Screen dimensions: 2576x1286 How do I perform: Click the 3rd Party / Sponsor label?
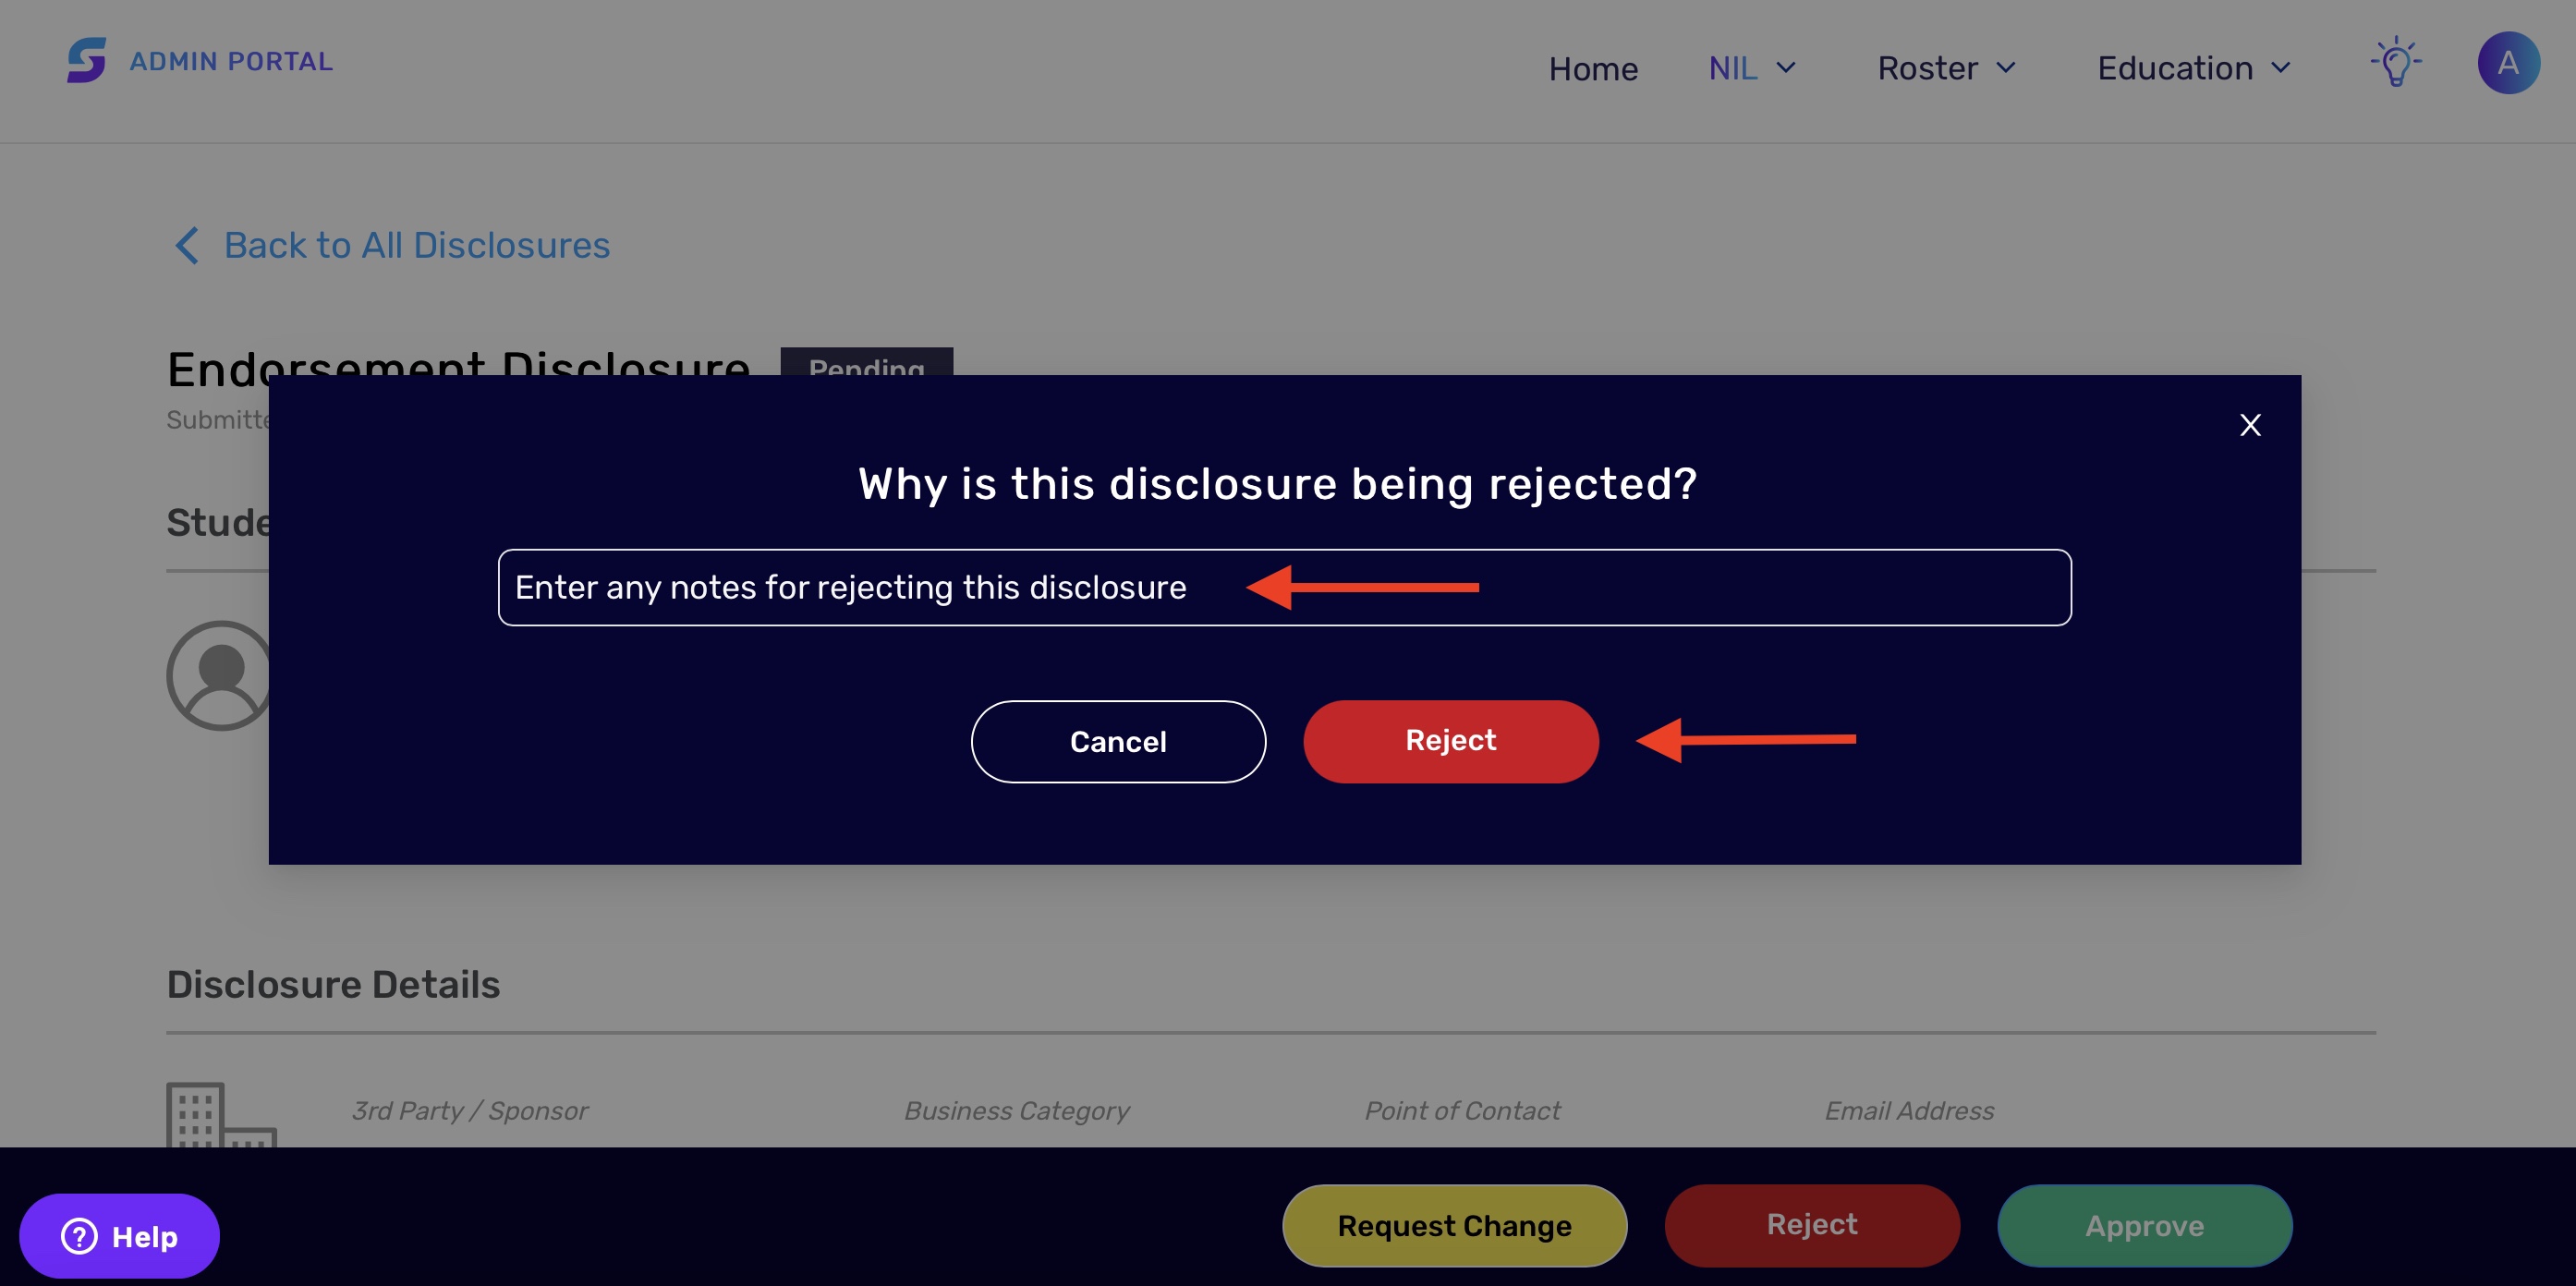(469, 1111)
